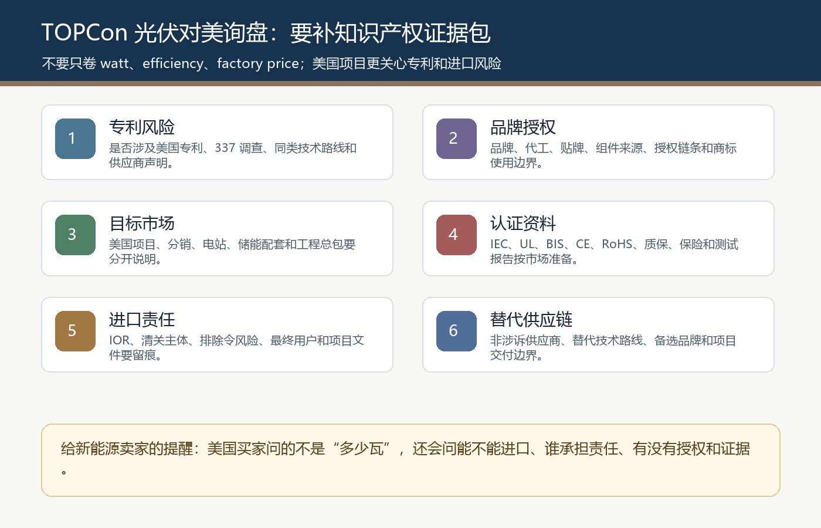Click the description listing IEC、UL、BIS

click(x=614, y=252)
